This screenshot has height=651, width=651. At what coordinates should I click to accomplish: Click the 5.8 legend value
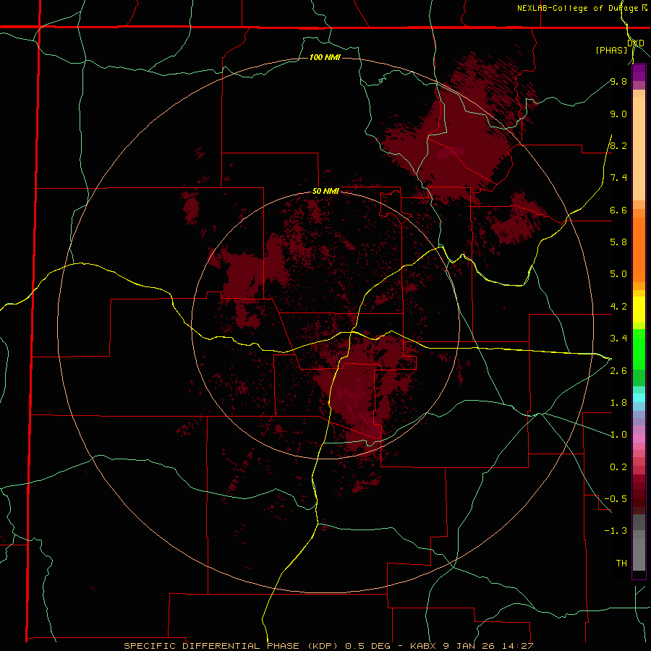tap(618, 242)
